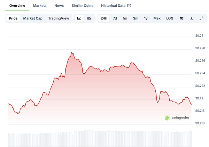Click the CoinGecko logo watermark
209x147 pixels.
click(x=177, y=117)
